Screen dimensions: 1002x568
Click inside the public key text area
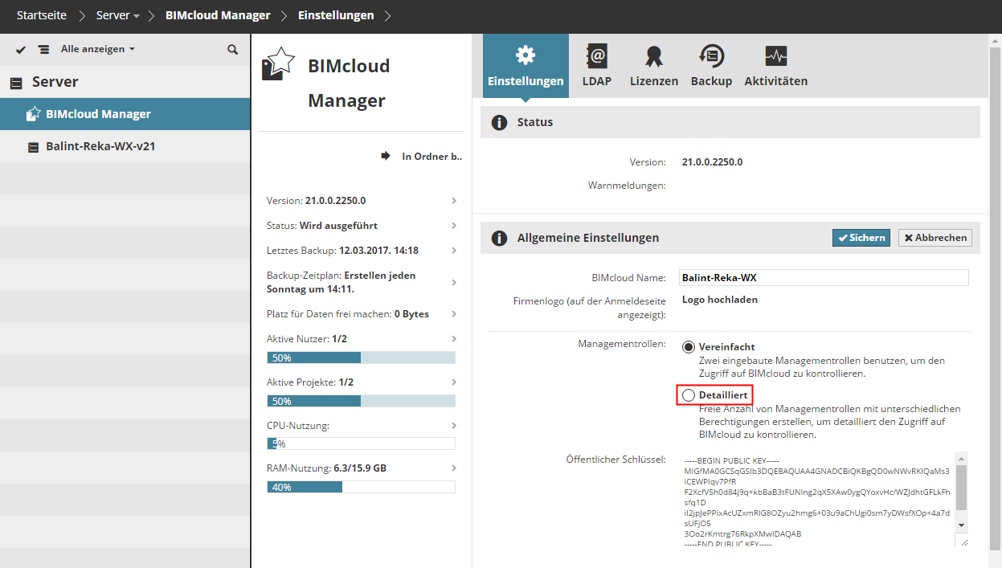[x=816, y=498]
